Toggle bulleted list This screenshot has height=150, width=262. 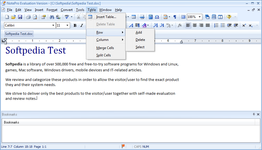(x=223, y=25)
